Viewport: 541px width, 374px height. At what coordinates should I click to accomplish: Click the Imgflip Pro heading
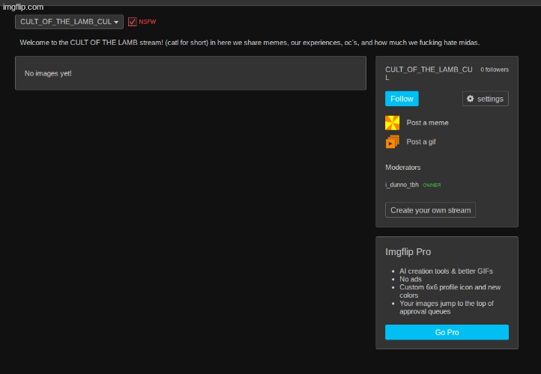(408, 252)
